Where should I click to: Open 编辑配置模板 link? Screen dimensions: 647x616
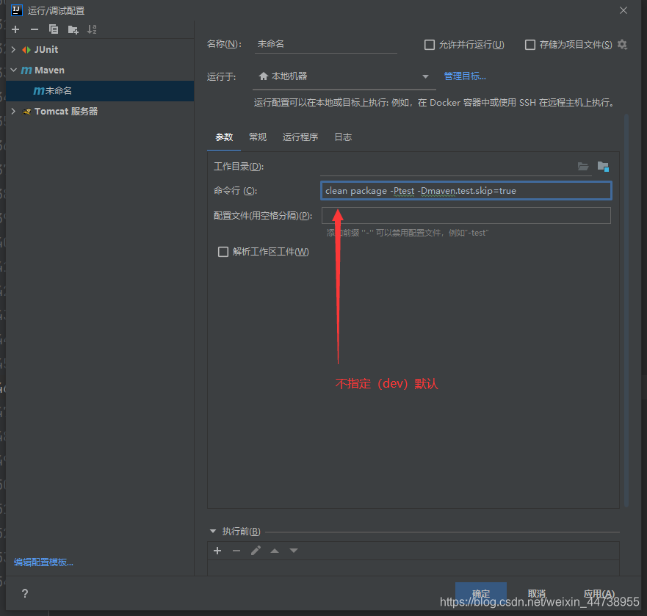coord(43,562)
